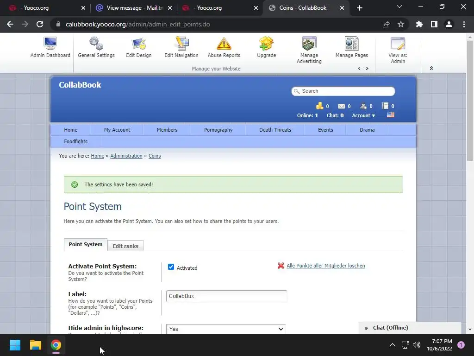Viewport: 474px width, 356px height.
Task: Follow the Administration breadcrumb link
Action: [x=126, y=156]
